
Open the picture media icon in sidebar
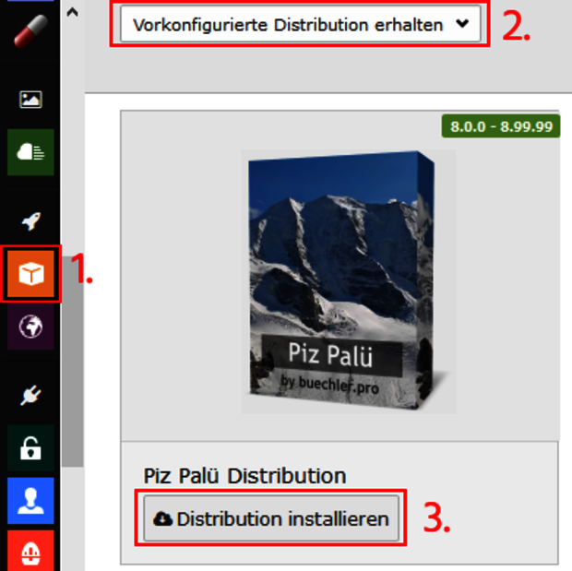pyautogui.click(x=30, y=100)
